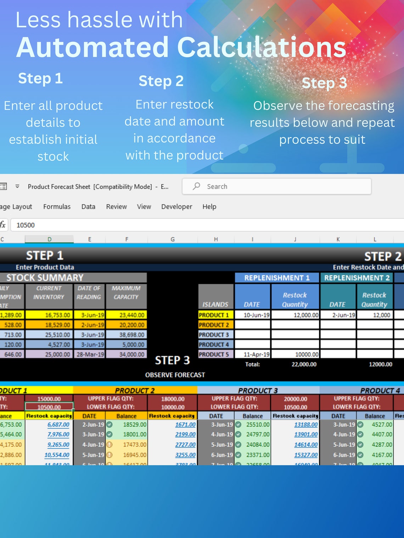Open the Quick Access Toolbar dropdown arrow
Image resolution: width=404 pixels, height=538 pixels.
[x=17, y=186]
